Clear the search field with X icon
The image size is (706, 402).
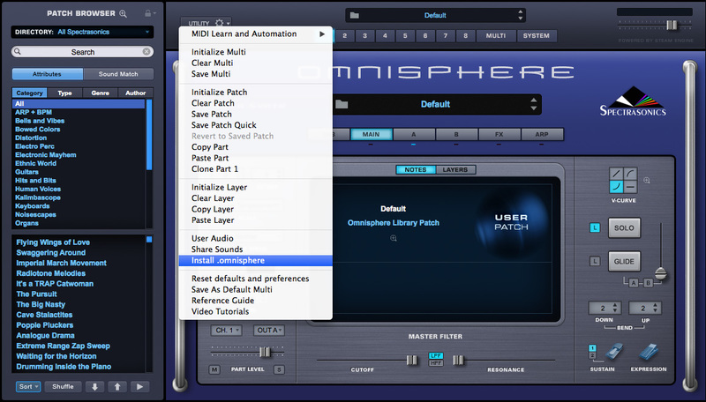(146, 52)
